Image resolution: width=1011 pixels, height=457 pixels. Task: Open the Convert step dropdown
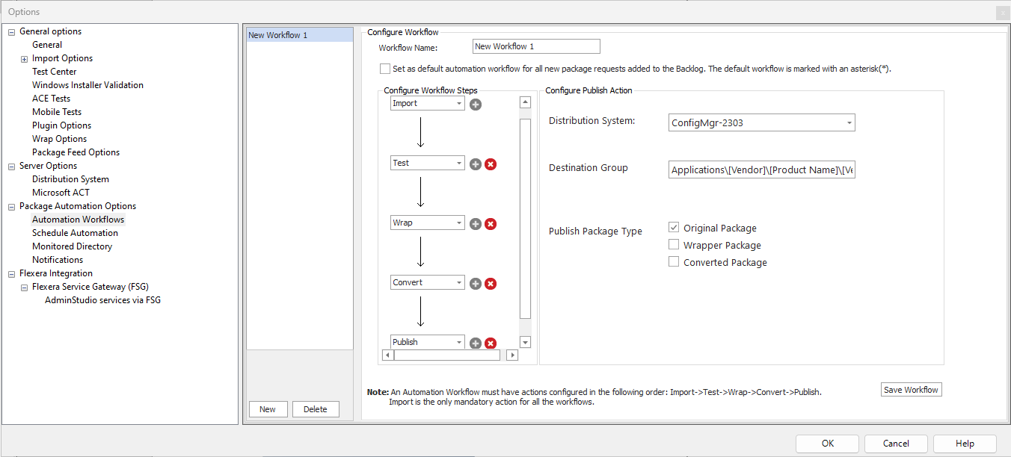click(458, 283)
